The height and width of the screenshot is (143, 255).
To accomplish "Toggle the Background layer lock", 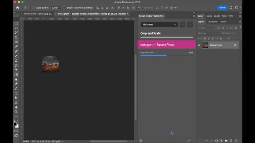I will pos(235,45).
